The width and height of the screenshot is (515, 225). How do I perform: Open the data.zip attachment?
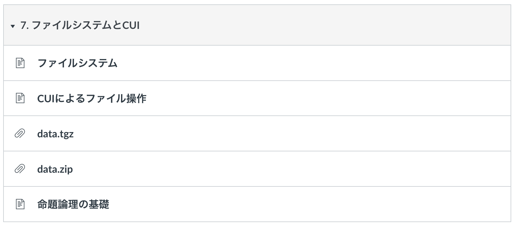click(x=55, y=169)
